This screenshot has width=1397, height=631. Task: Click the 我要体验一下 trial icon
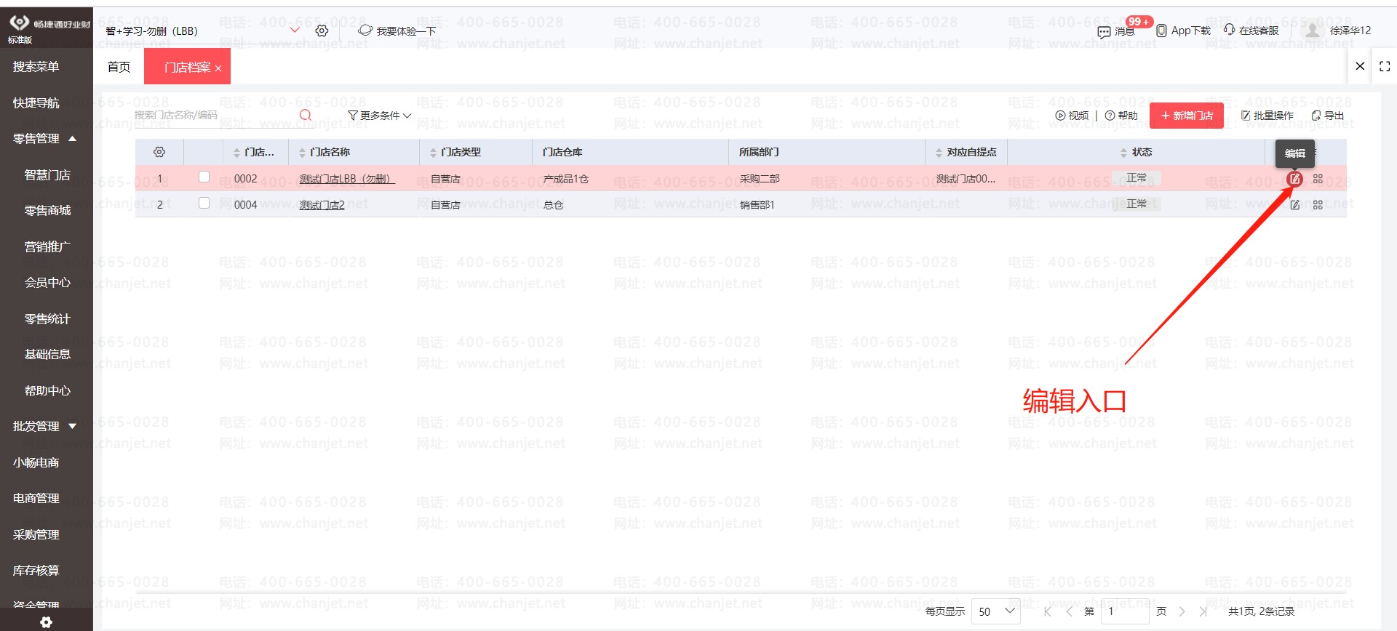pos(365,31)
